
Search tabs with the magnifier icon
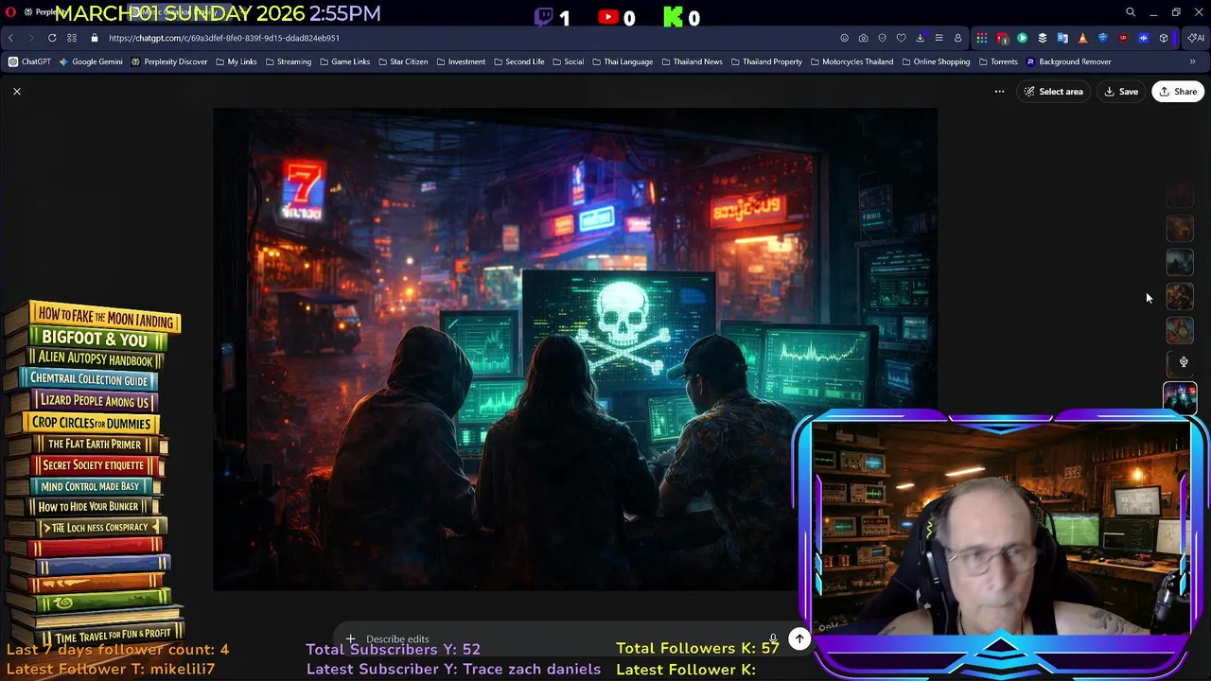1131,12
